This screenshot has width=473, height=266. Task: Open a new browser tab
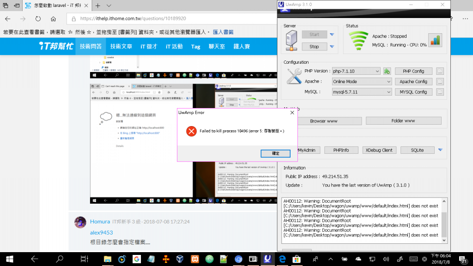coord(98,6)
